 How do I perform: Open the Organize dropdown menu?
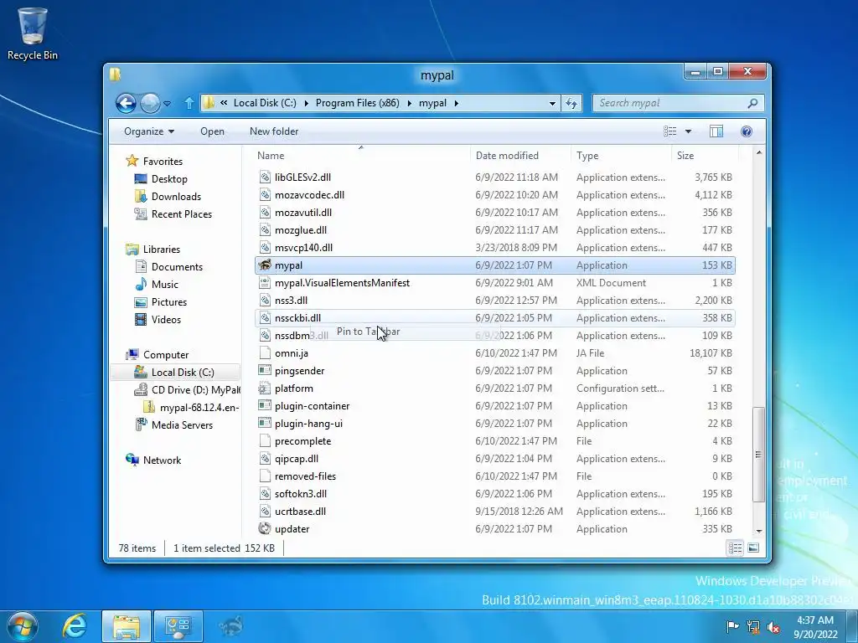pos(149,131)
